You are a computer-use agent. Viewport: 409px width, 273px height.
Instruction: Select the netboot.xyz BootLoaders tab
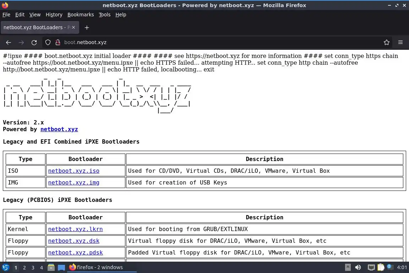[x=40, y=27]
